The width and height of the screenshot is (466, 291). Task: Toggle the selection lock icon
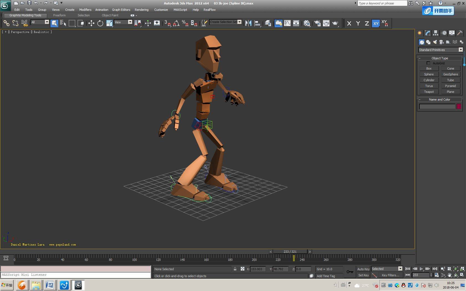(x=235, y=269)
